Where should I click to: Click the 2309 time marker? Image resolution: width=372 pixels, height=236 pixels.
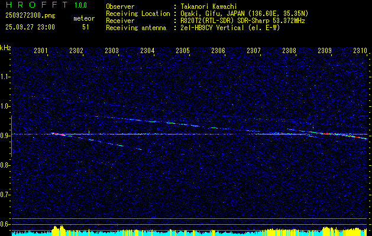point(325,50)
